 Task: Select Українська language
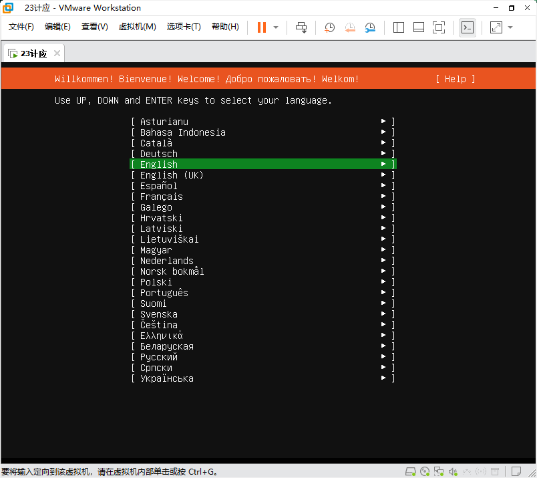coord(263,378)
